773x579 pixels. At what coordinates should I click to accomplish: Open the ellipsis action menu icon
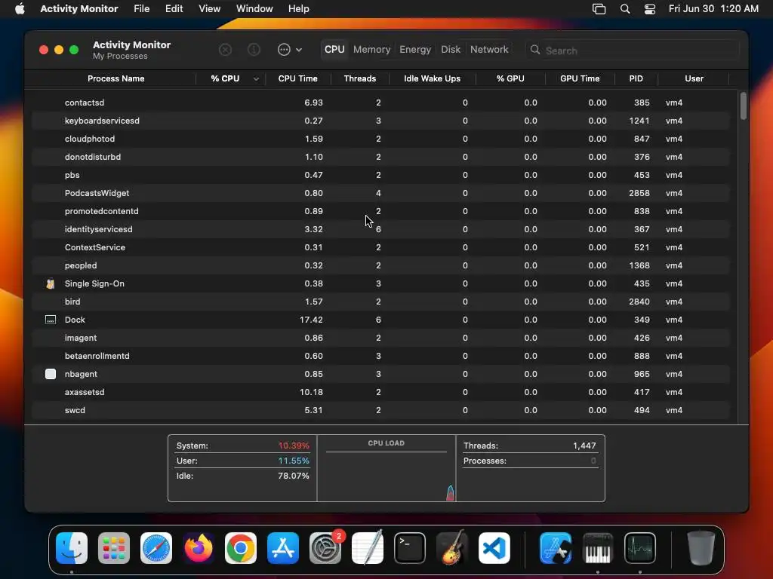(284, 50)
